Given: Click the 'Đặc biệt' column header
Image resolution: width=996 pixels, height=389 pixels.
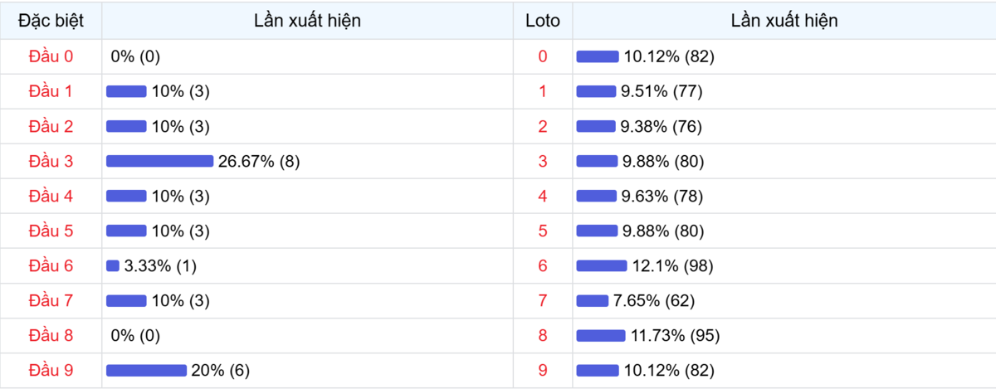Looking at the screenshot, I should point(51,21).
